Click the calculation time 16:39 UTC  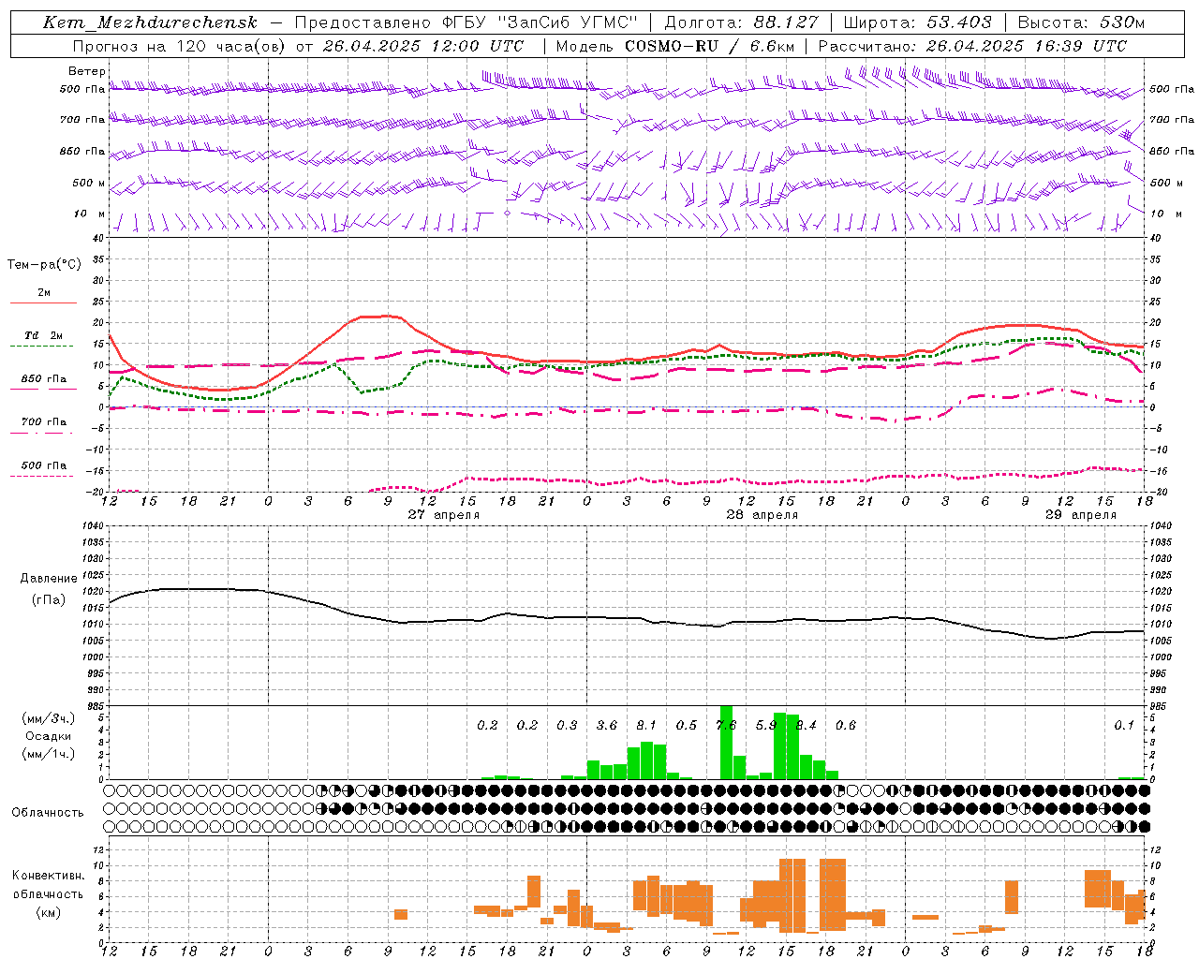click(x=1081, y=46)
